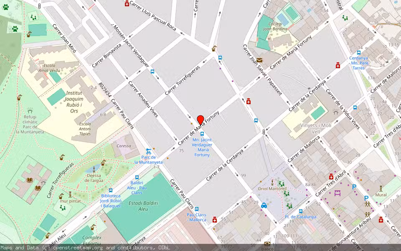Click the pharmacy cross on Carrer Lluís Pascual Roca
Viewport: 401px width, 251px height.
point(127,4)
